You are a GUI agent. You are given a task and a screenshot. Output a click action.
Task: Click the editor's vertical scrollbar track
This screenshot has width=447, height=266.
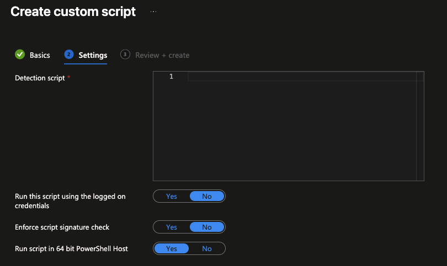pos(420,127)
